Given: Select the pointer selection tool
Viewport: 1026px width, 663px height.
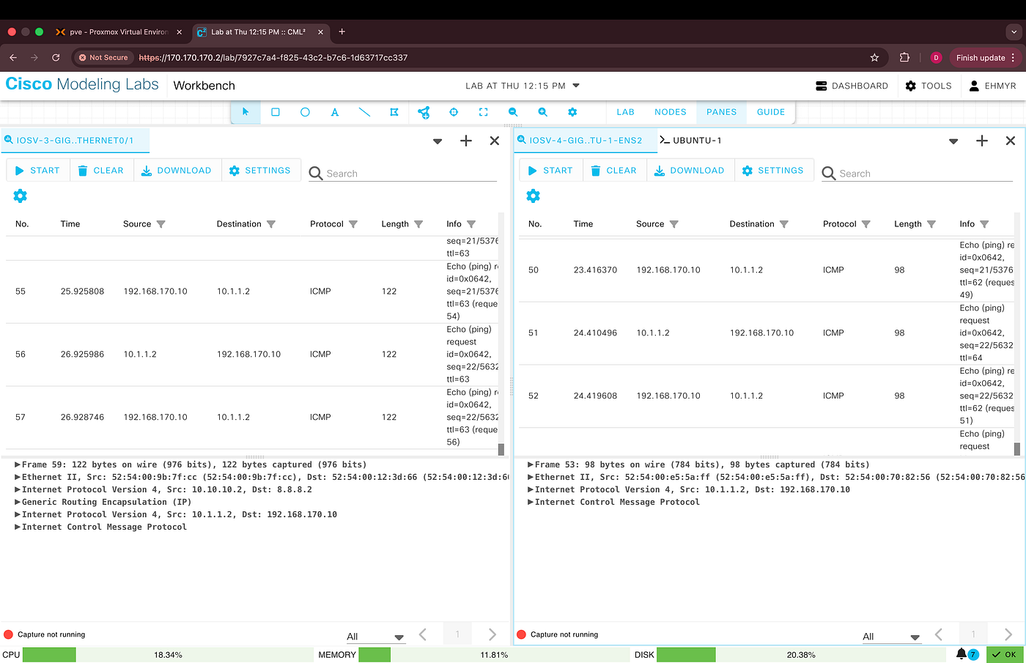Looking at the screenshot, I should [x=246, y=112].
